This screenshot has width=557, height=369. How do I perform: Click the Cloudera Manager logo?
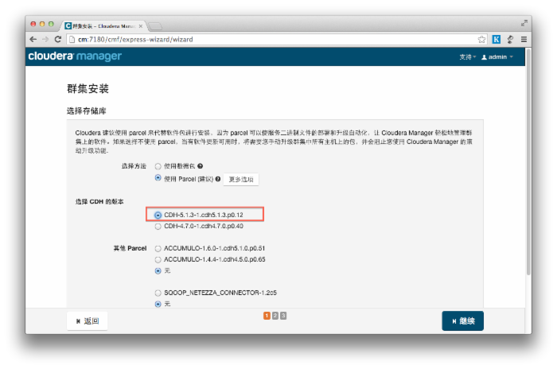(75, 56)
